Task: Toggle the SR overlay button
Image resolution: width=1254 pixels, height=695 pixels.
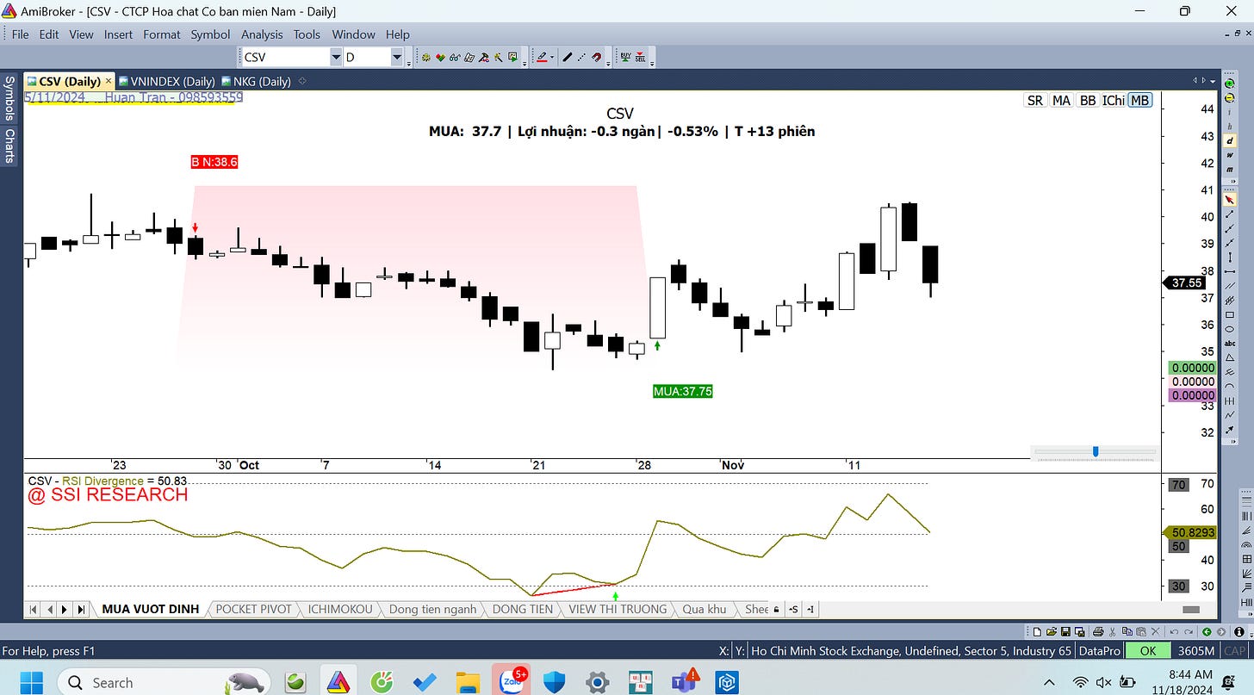Action: (x=1035, y=100)
